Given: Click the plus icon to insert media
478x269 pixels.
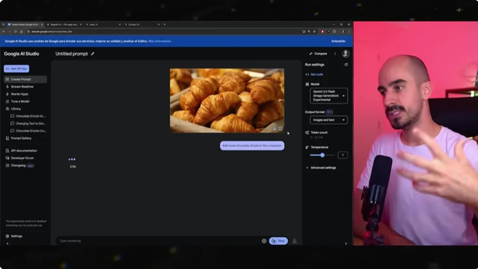Looking at the screenshot, I should pos(264,241).
